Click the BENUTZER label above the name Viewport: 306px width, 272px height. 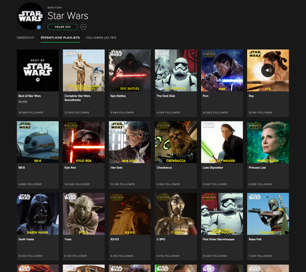[x=54, y=7]
